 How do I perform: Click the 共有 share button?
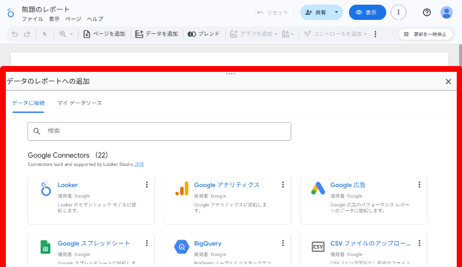[316, 12]
